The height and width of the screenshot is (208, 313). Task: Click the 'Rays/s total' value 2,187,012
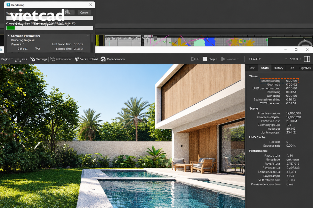pyautogui.click(x=293, y=164)
